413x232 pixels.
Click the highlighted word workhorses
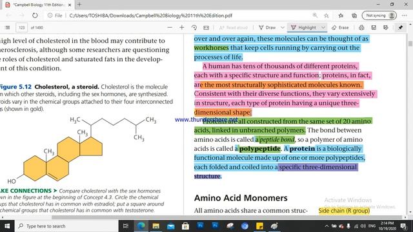212,48
